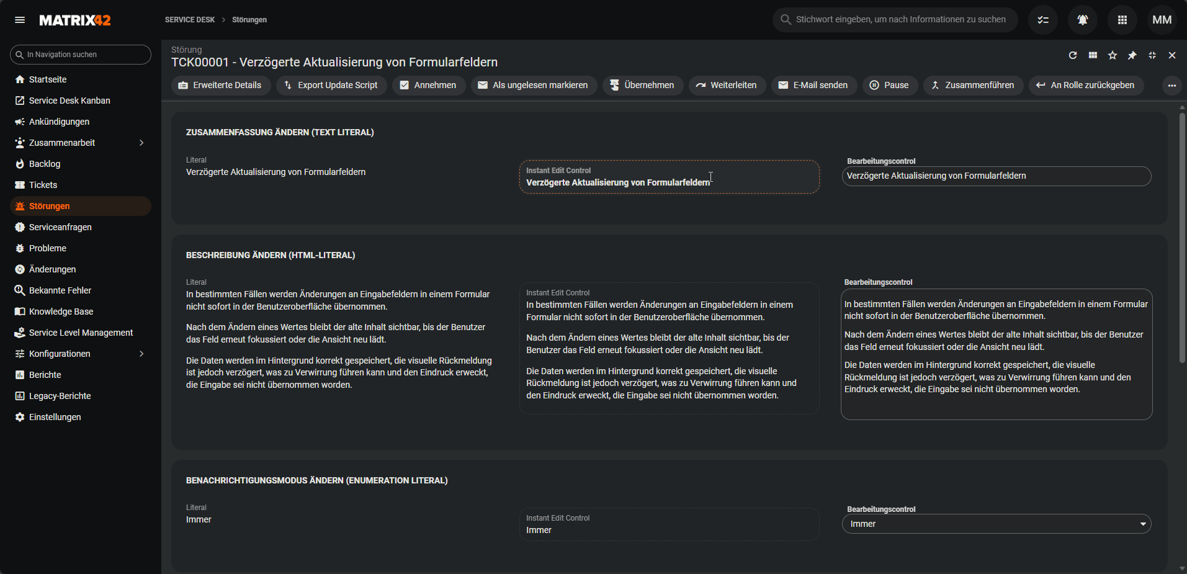Click the task checklist icon in header
The width and height of the screenshot is (1187, 574).
[1043, 20]
